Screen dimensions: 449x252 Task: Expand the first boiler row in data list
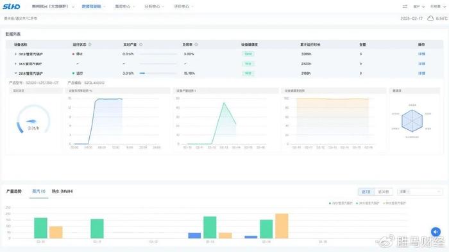(x=15, y=54)
